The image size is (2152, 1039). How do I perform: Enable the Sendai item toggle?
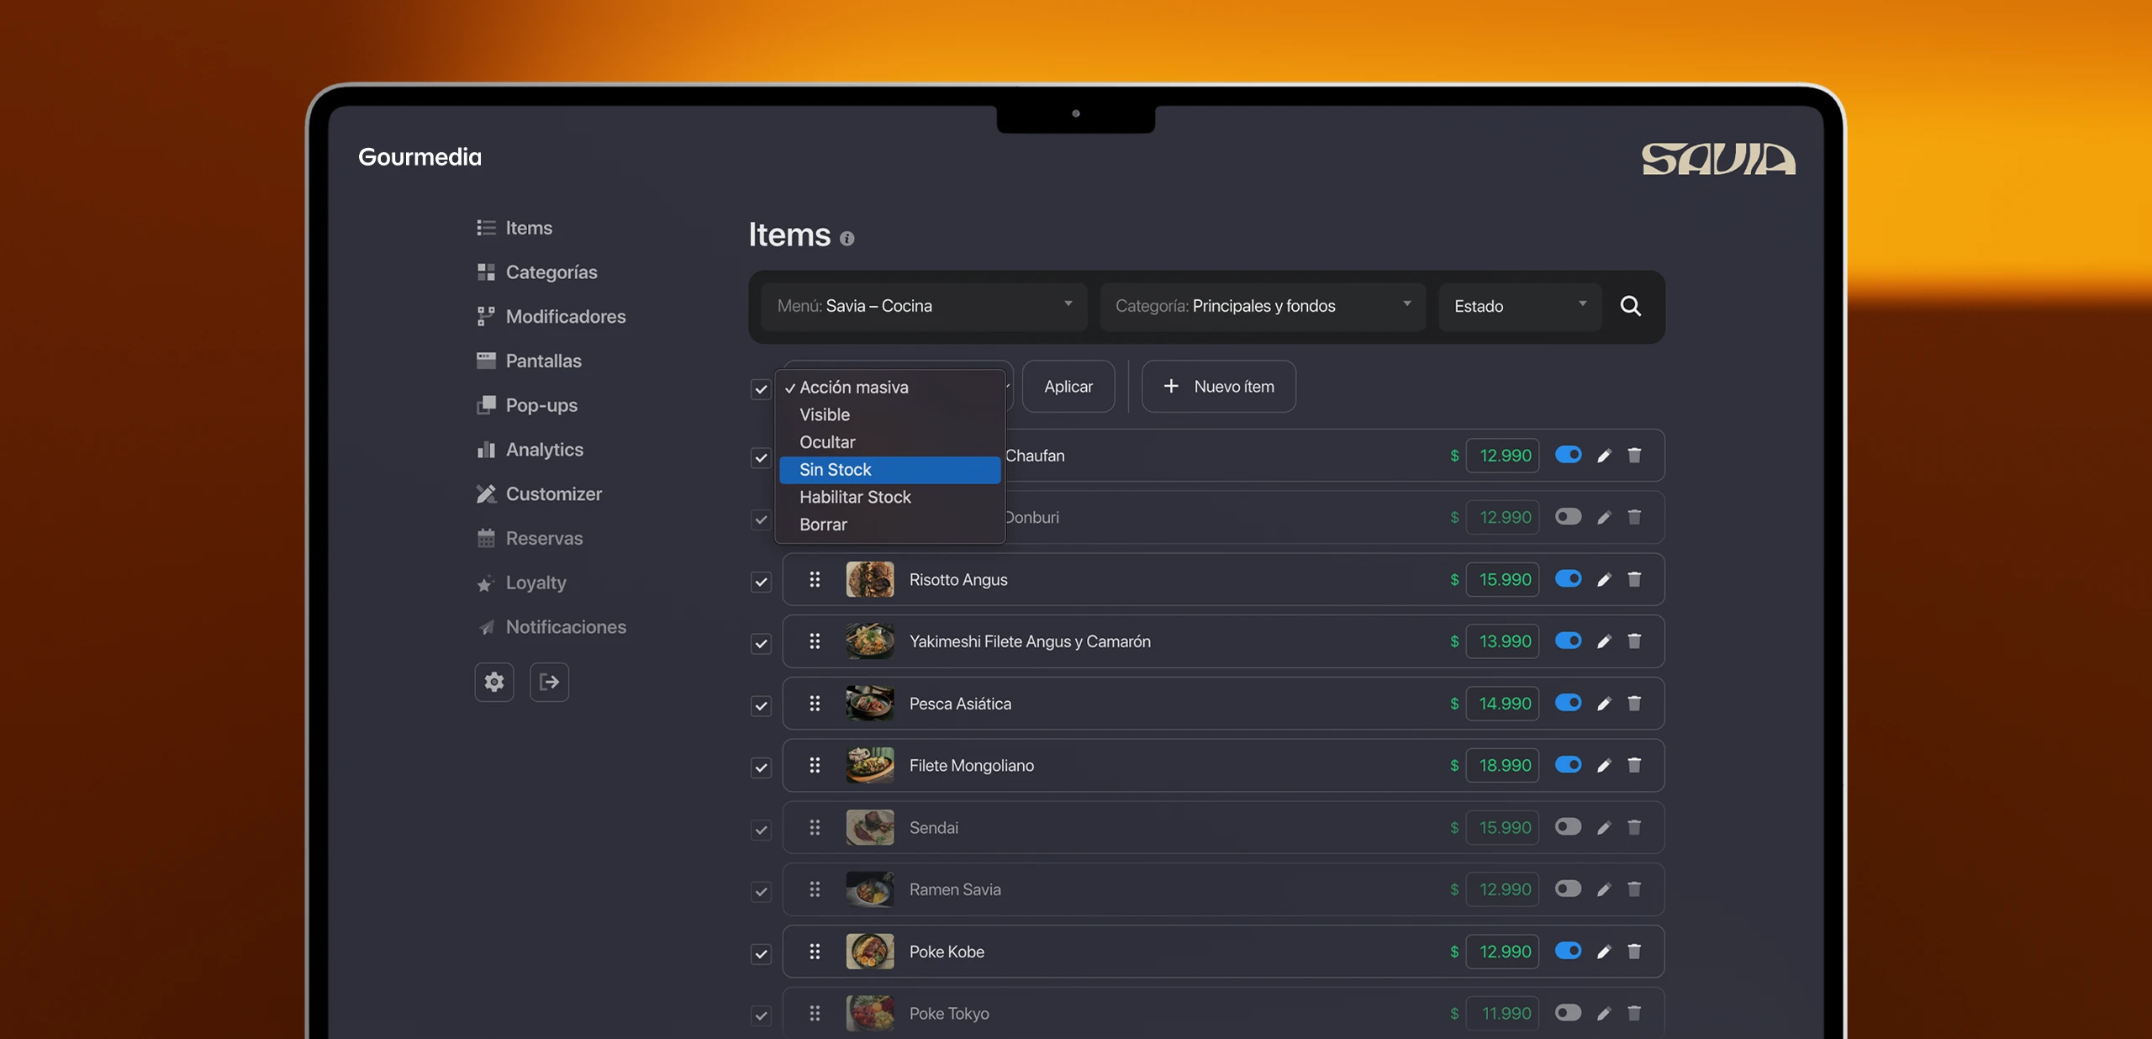(1568, 827)
